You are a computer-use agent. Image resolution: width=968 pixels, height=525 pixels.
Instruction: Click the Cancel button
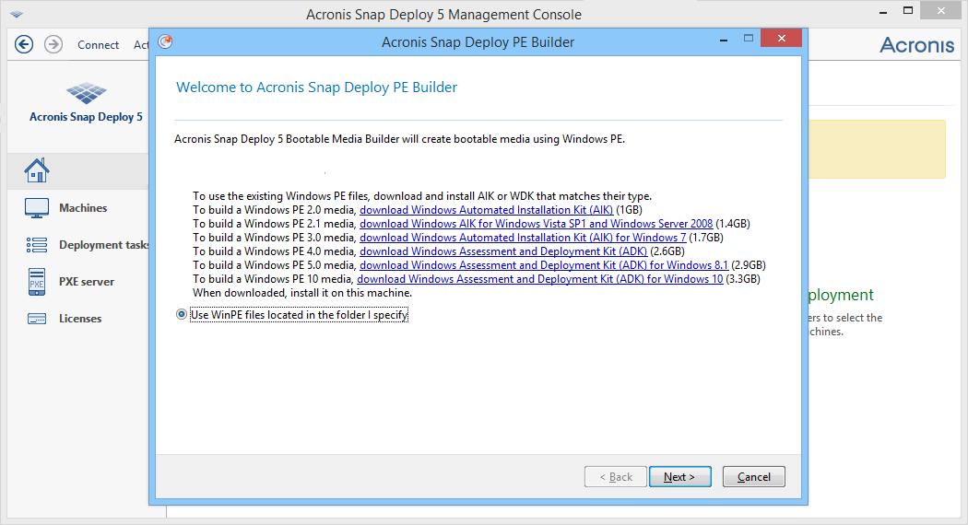pos(754,477)
